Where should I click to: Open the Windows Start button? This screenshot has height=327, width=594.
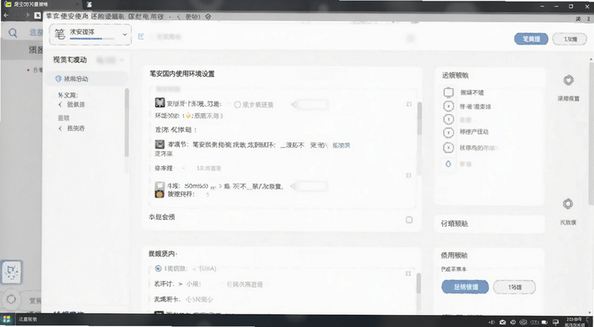point(7,319)
